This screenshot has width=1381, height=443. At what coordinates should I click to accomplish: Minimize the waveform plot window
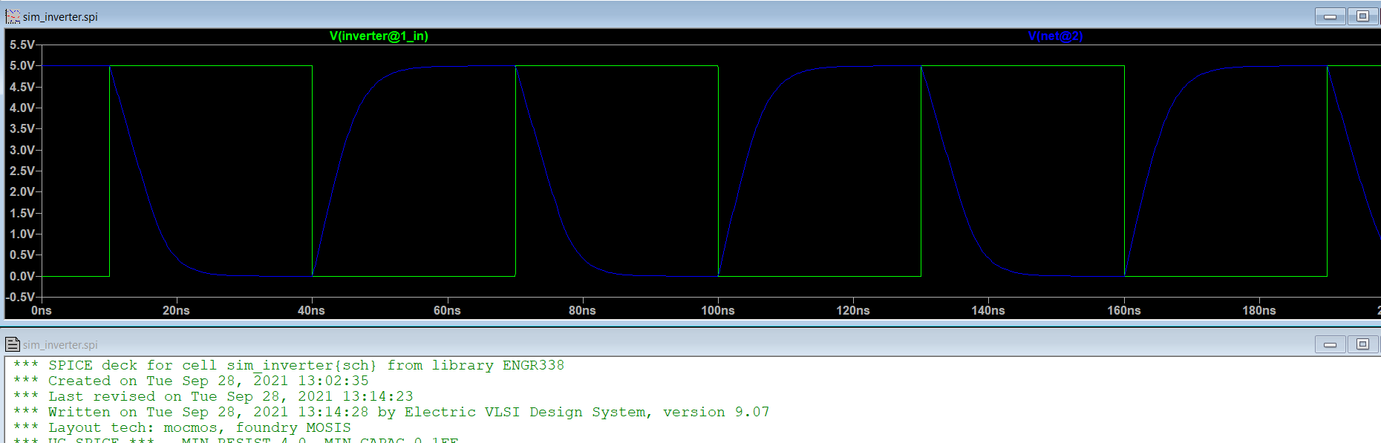tap(1330, 16)
